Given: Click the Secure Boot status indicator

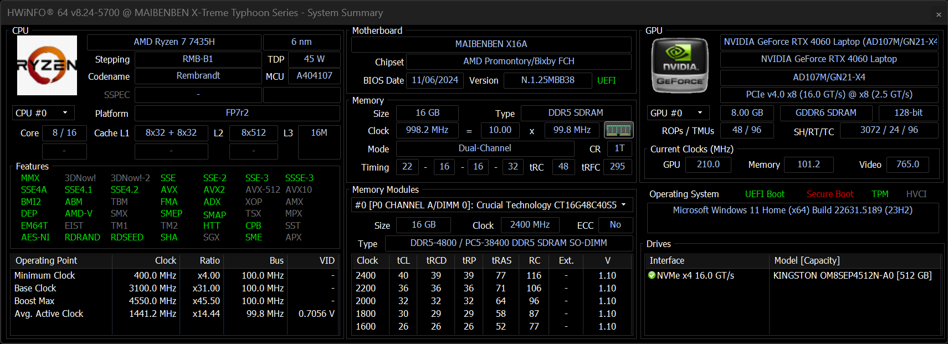Looking at the screenshot, I should click(829, 194).
